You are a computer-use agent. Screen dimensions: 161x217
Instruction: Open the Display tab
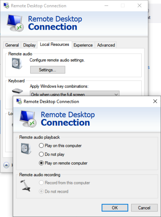point(29,45)
